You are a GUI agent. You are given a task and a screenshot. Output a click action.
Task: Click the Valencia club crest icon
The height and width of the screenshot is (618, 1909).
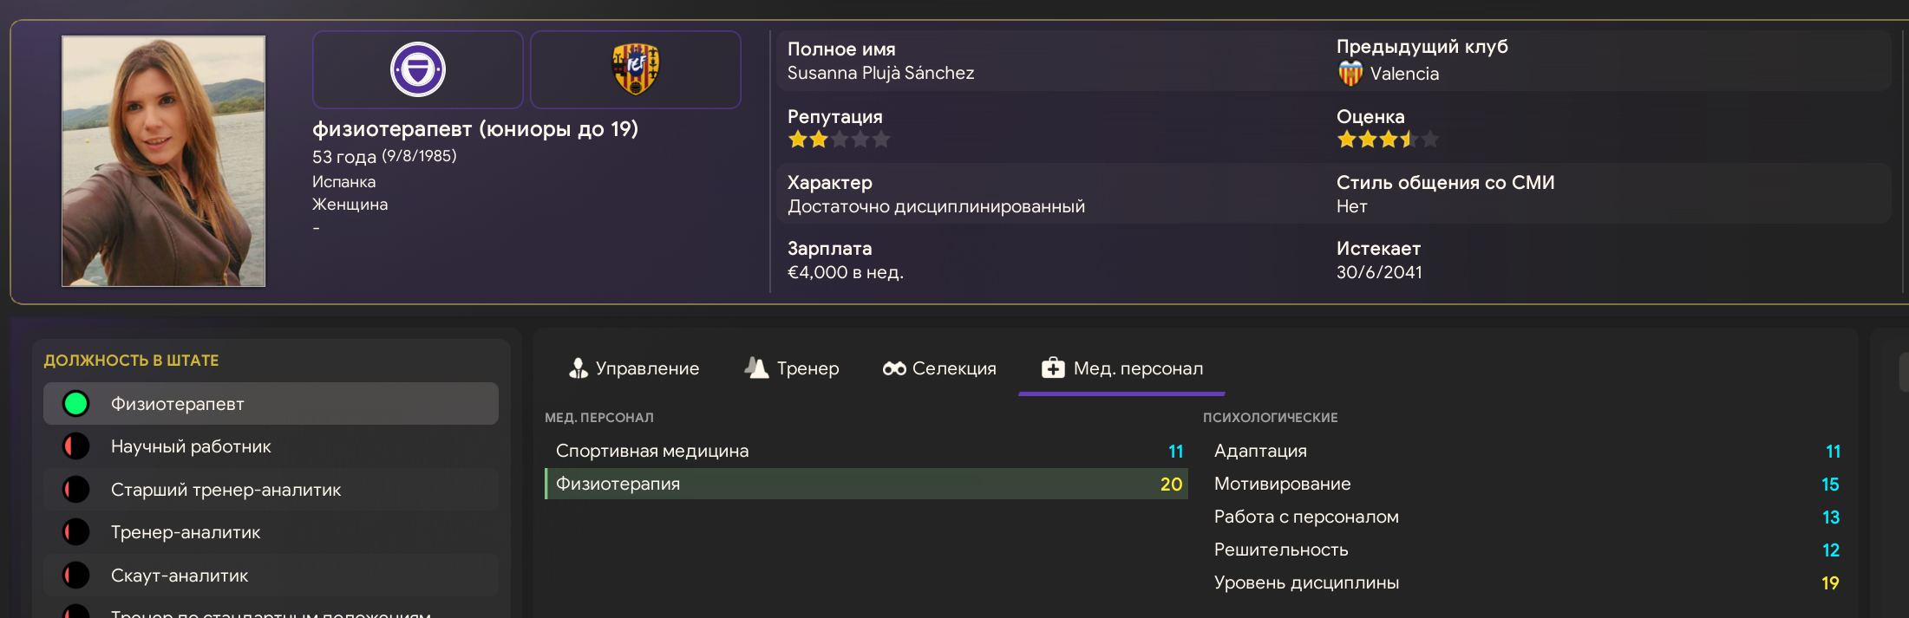coord(1350,74)
